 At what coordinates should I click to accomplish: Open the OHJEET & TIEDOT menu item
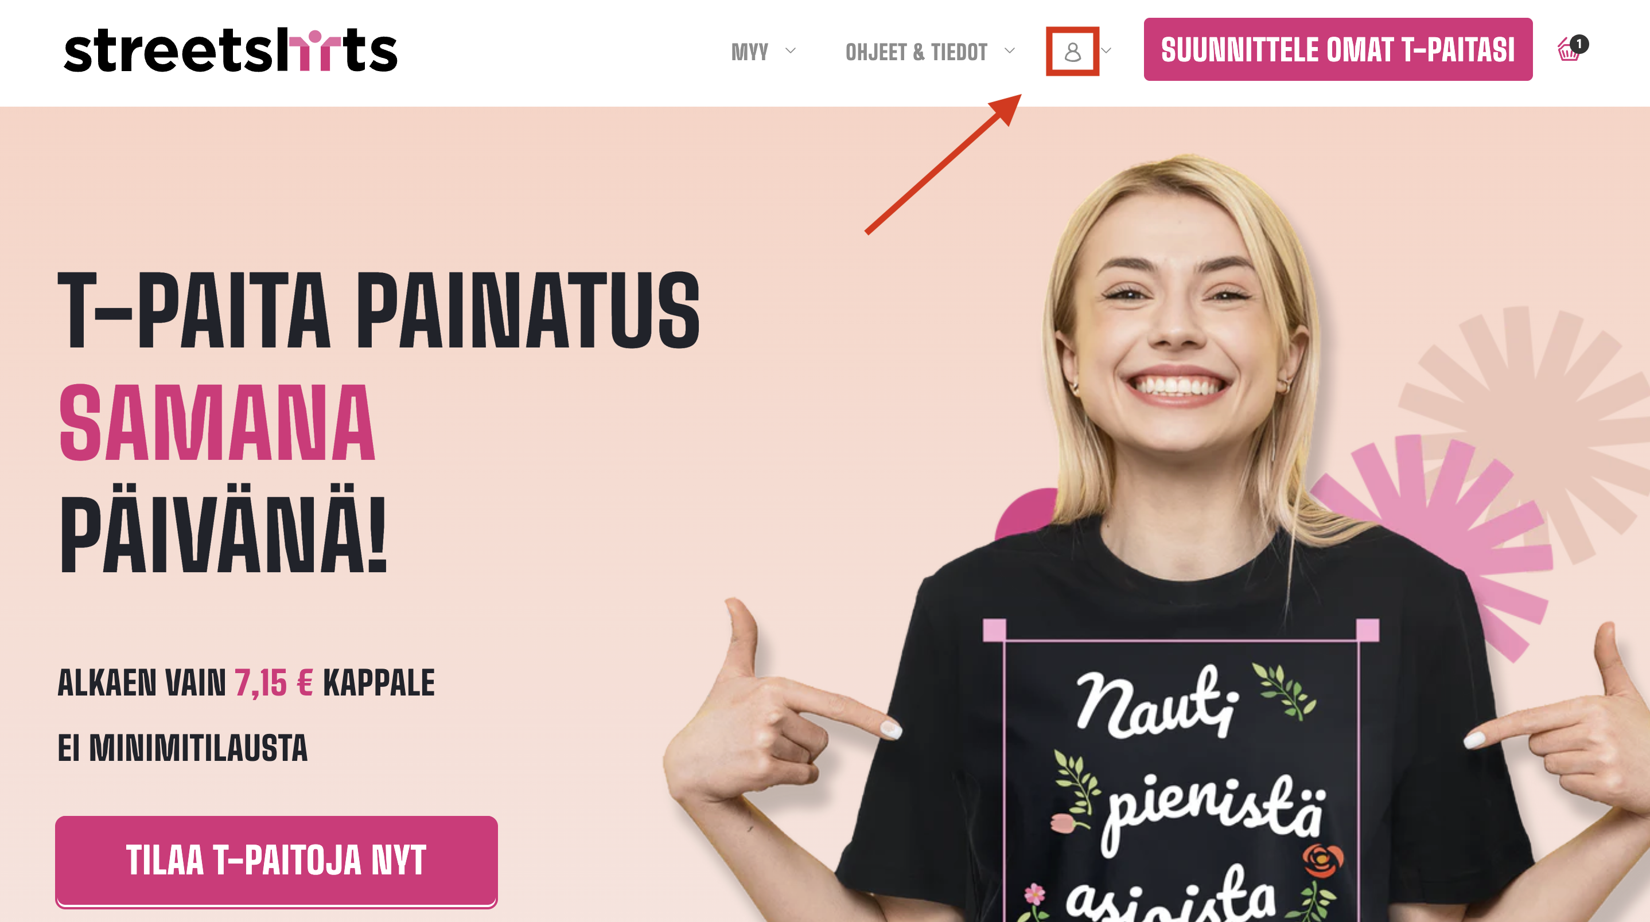coord(917,51)
